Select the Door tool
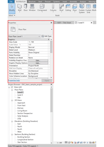 26,8
